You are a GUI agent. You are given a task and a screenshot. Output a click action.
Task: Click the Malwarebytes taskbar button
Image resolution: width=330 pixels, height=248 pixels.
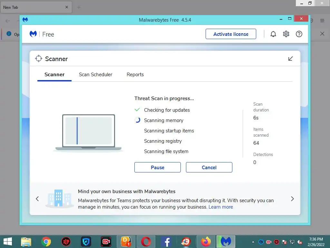[226, 242]
